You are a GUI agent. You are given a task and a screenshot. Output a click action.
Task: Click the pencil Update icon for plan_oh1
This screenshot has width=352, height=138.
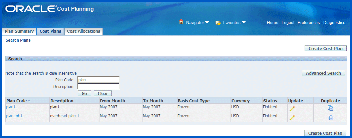coord(292,117)
